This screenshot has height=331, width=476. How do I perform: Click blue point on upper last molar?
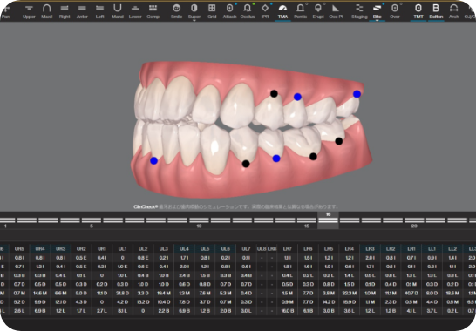click(x=357, y=94)
